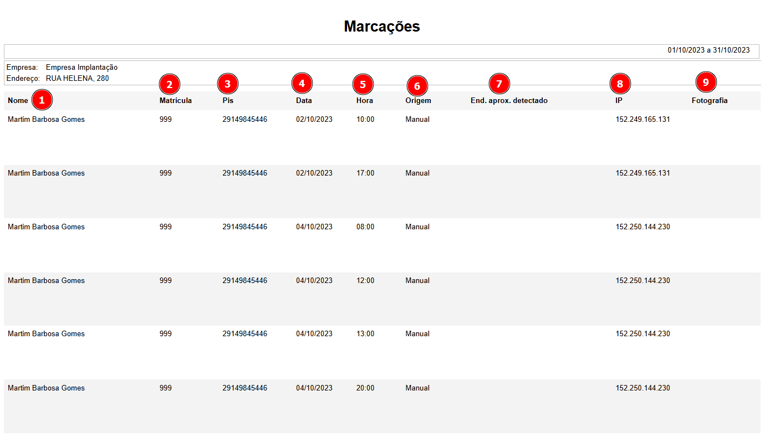This screenshot has height=442, width=765.
Task: Click Manual origin in the 20:00 row
Action: click(417, 388)
